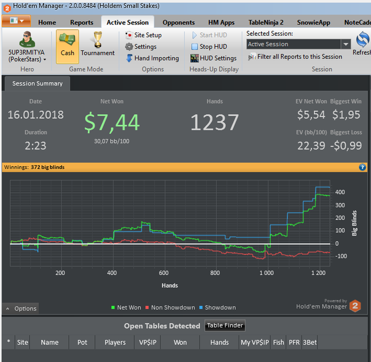
Task: Click the EV (bb/100) 22,39 value
Action: [x=311, y=145]
